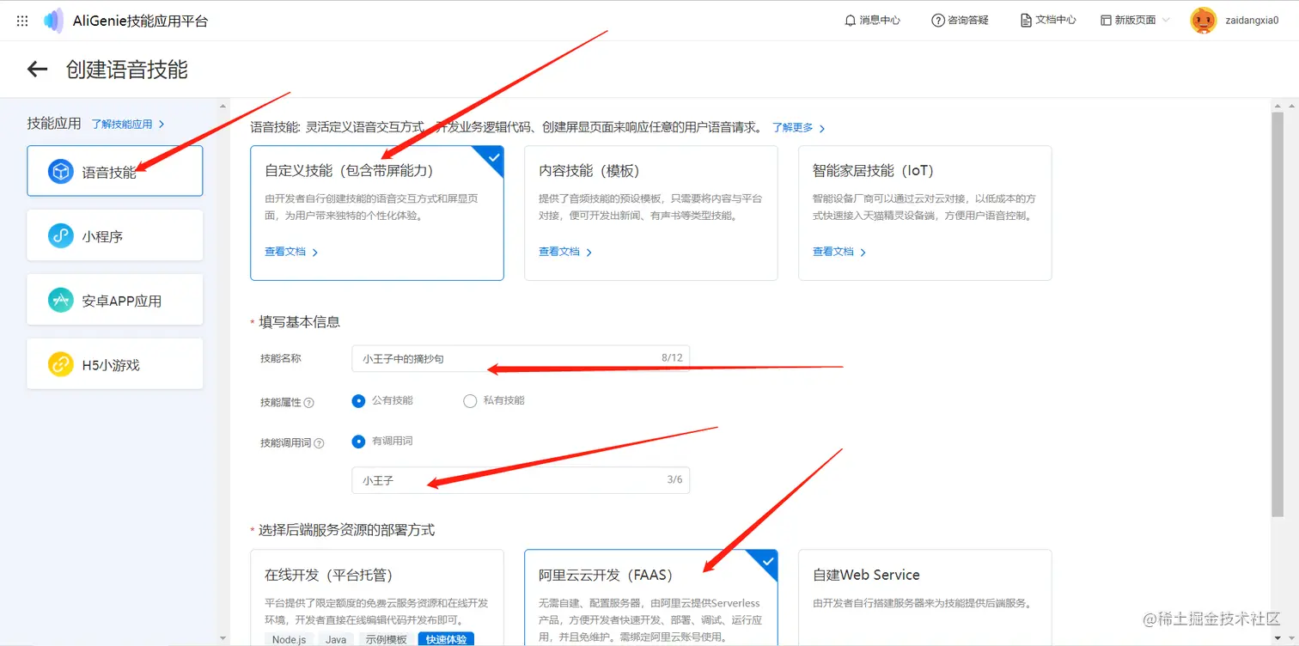Viewport: 1299px width, 646px height.
Task: Click help icon next to 技能属性
Action: 309,402
